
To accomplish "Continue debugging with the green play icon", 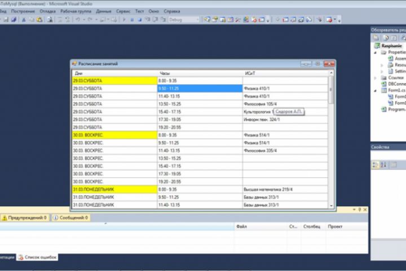I will pos(124,20).
